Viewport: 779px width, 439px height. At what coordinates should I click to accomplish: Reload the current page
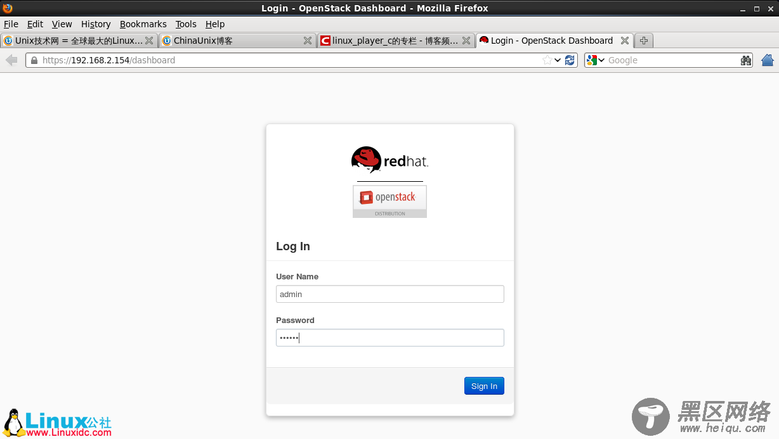pos(570,60)
